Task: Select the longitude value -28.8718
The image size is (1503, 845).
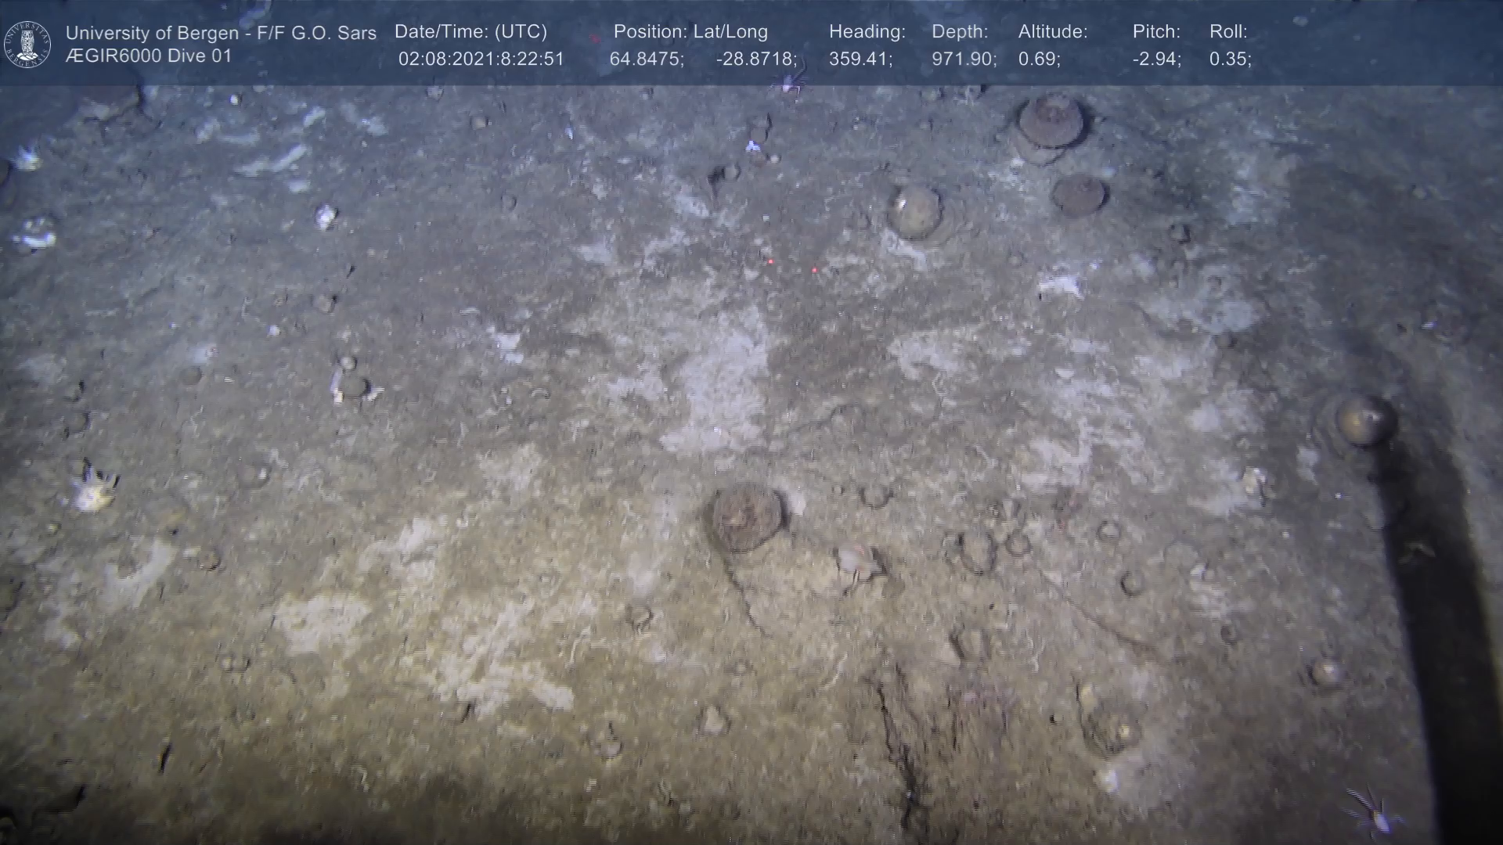Action: coord(755,59)
